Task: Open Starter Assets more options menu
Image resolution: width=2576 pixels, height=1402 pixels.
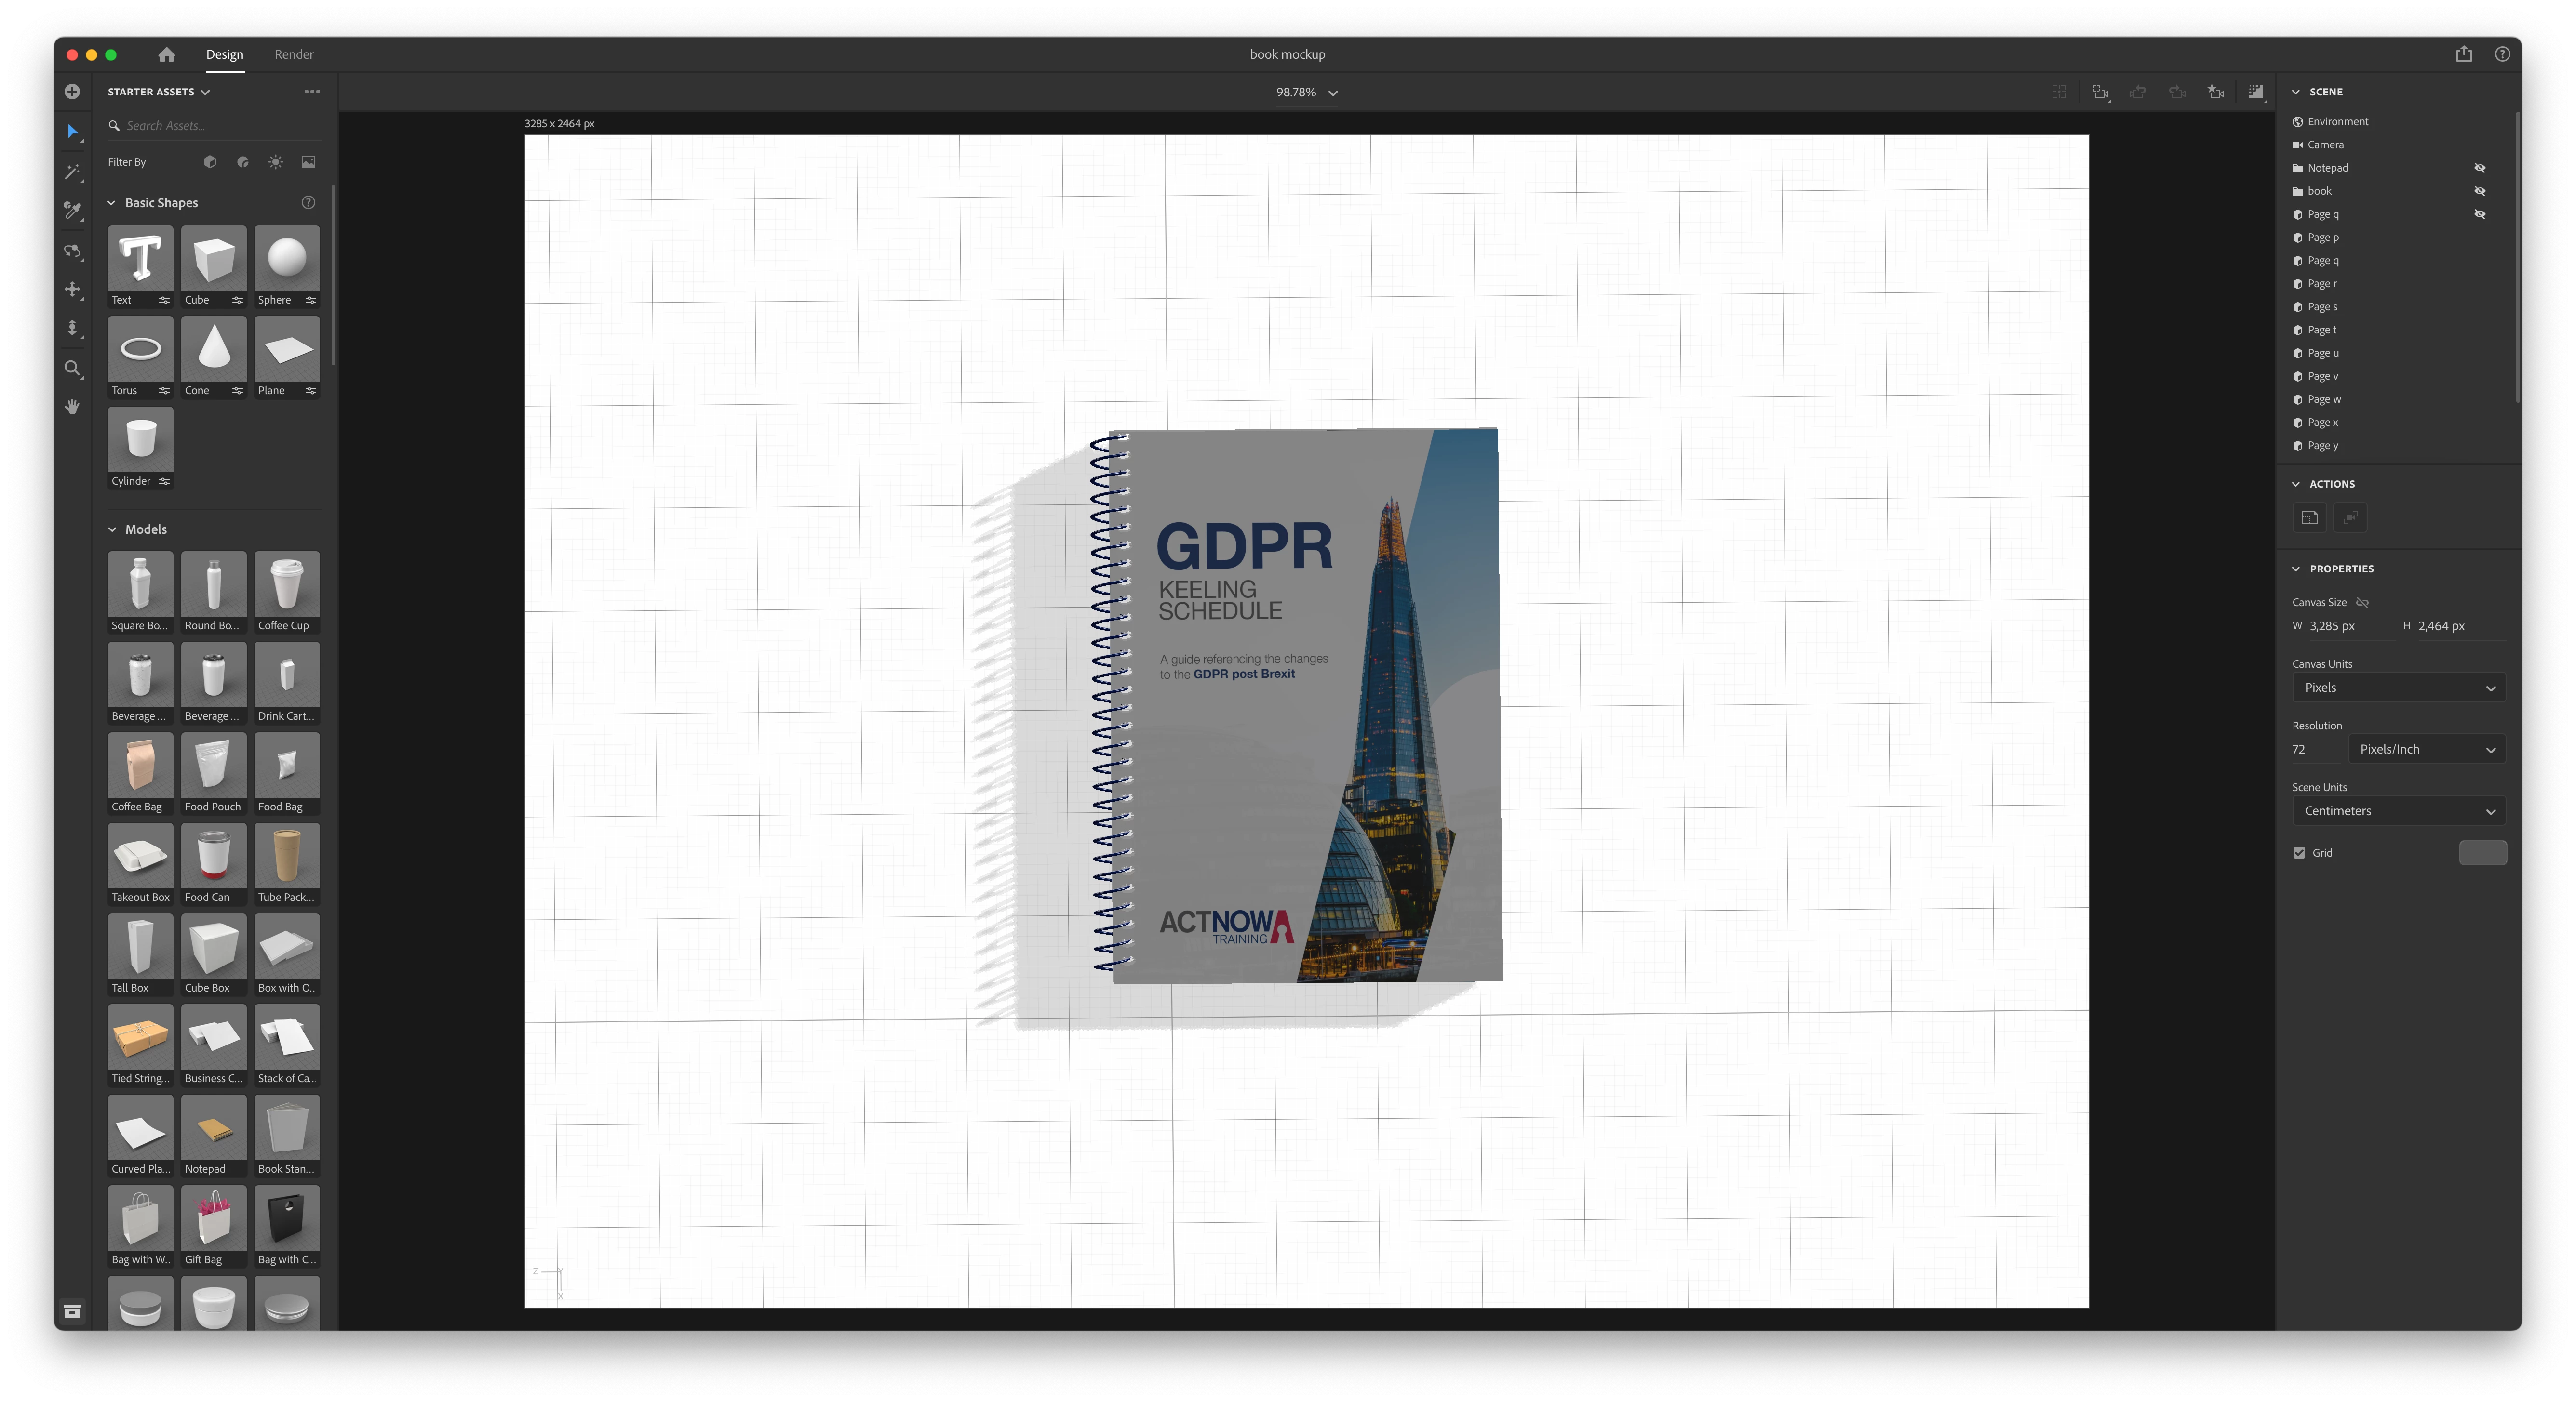Action: [312, 92]
